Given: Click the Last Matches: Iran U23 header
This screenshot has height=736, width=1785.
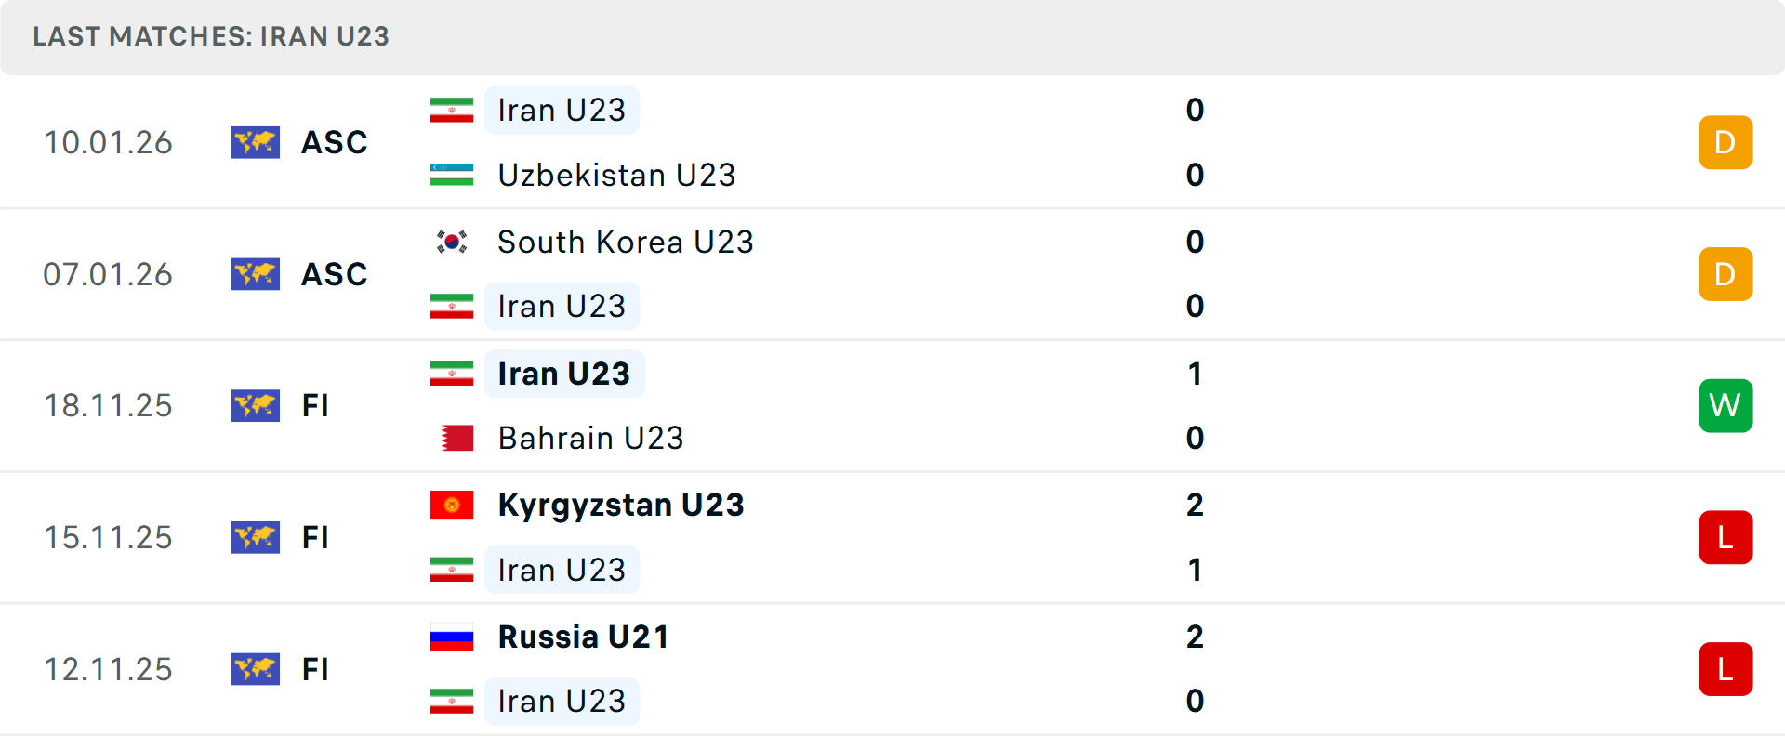Looking at the screenshot, I should point(211,36).
